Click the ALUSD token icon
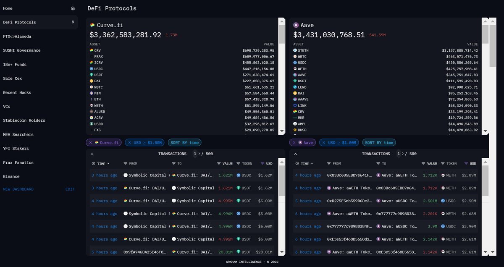This screenshot has width=504, height=267. tap(91, 112)
